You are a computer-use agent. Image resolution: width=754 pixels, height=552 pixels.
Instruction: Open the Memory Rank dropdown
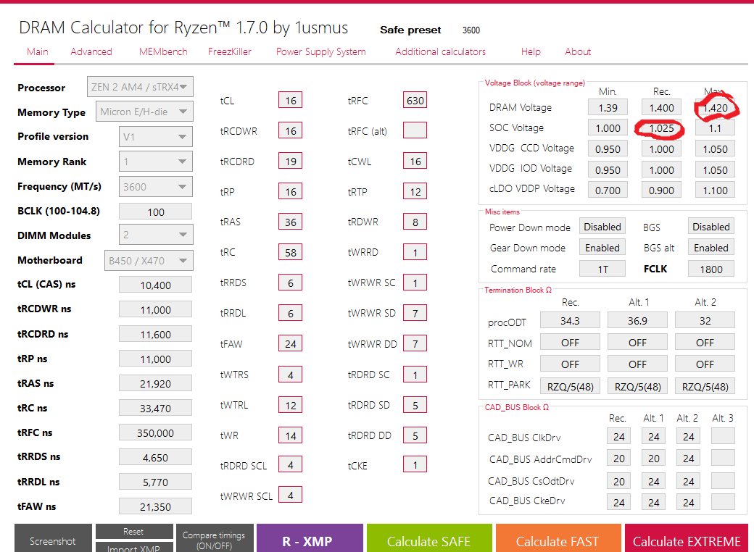156,162
